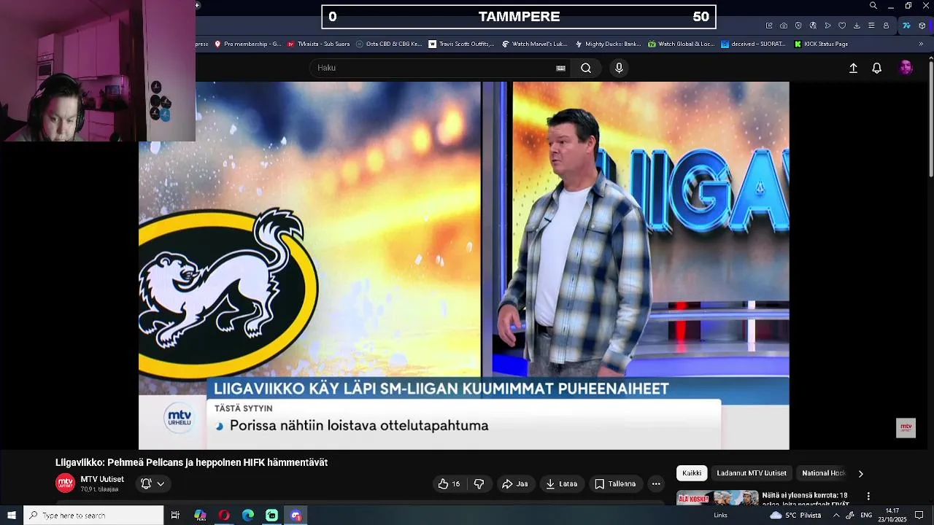Image resolution: width=934 pixels, height=525 pixels.
Task: Click the Tallenna save button
Action: [615, 483]
